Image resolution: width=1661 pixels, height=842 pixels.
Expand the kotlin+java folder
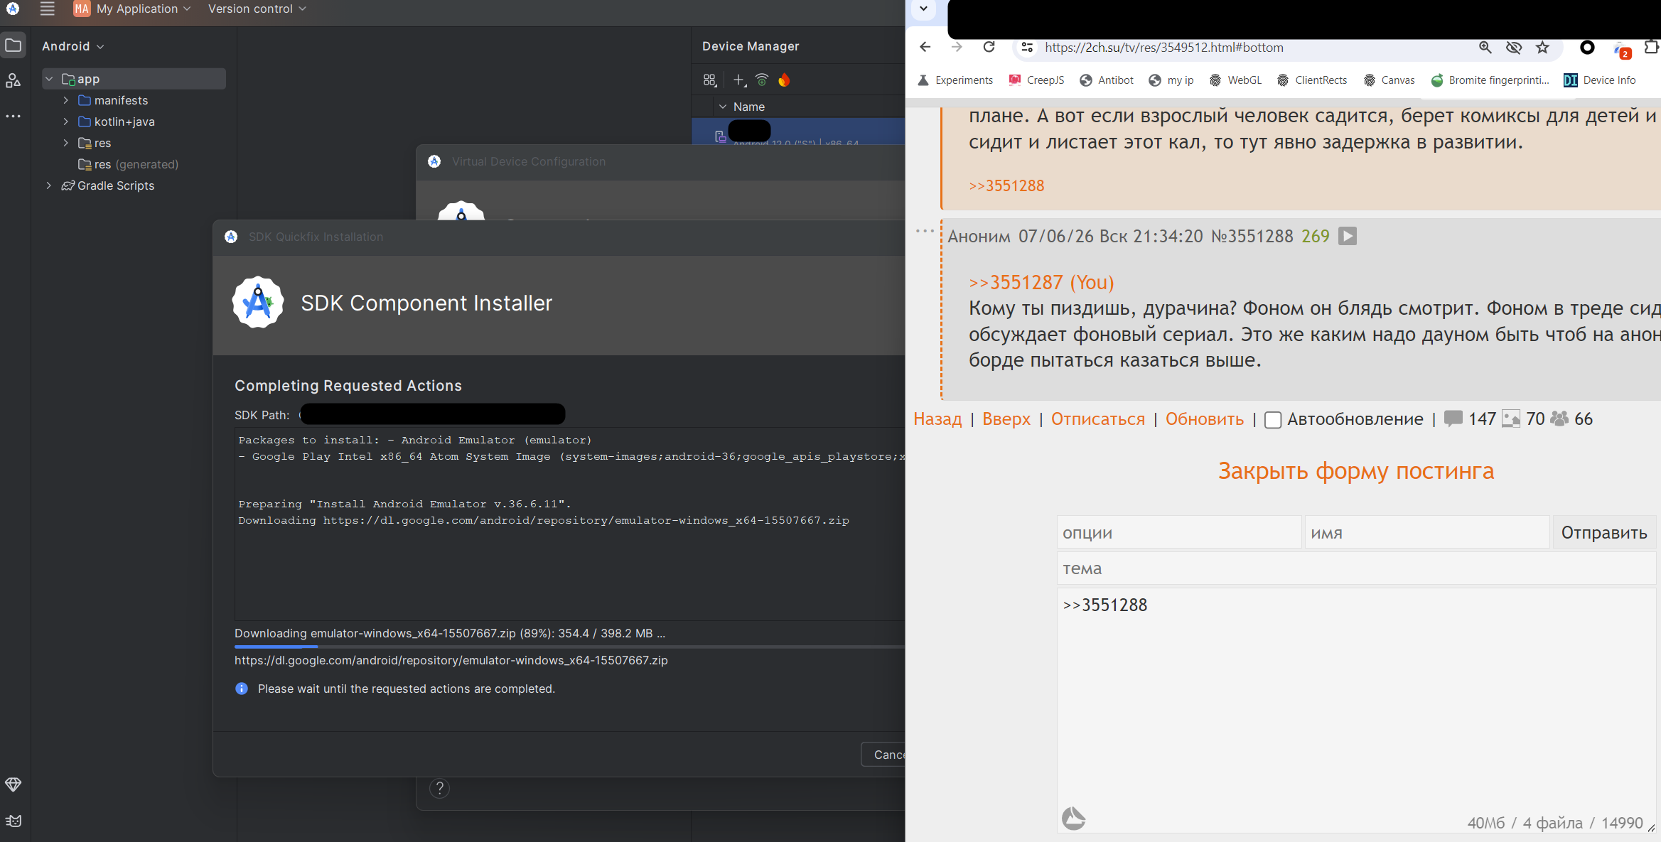tap(65, 122)
